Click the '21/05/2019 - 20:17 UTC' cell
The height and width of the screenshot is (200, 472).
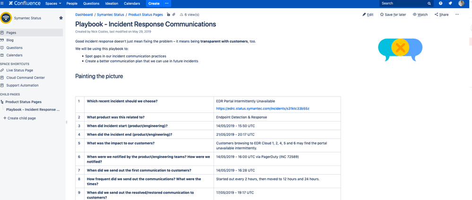click(277, 134)
